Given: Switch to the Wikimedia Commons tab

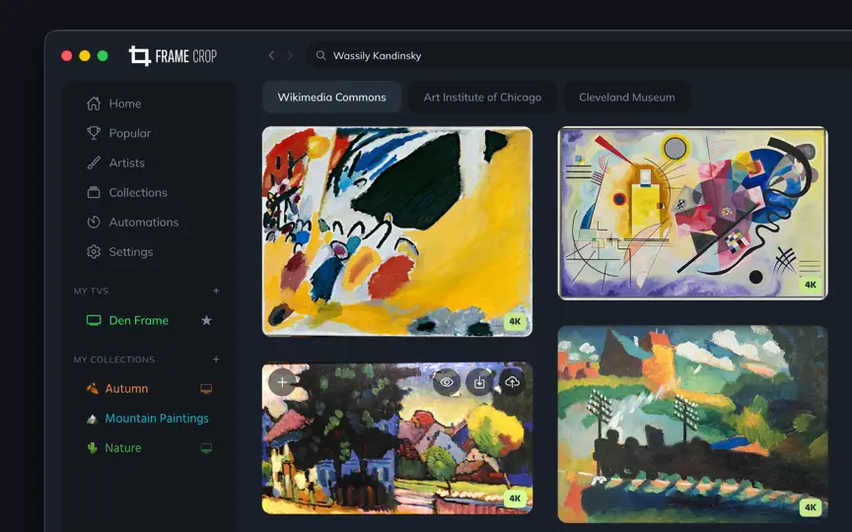Looking at the screenshot, I should click(x=332, y=98).
